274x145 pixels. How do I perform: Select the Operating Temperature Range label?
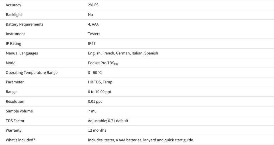32,73
